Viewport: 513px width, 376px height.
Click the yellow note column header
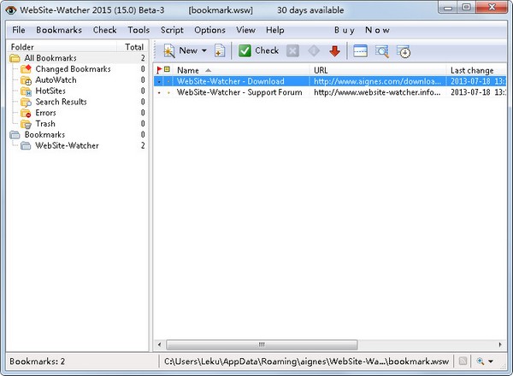(168, 69)
